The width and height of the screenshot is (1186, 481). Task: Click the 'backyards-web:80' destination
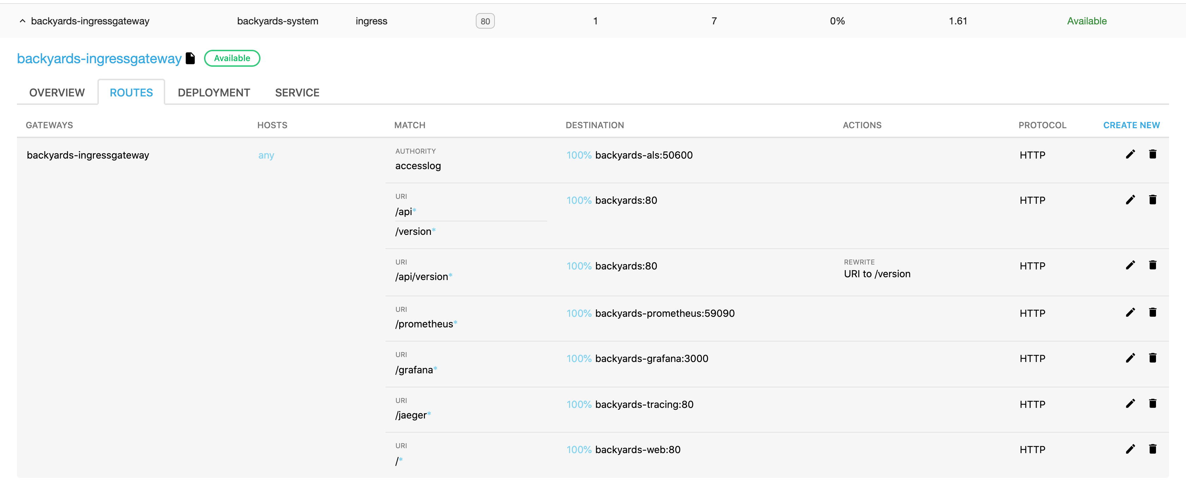638,450
